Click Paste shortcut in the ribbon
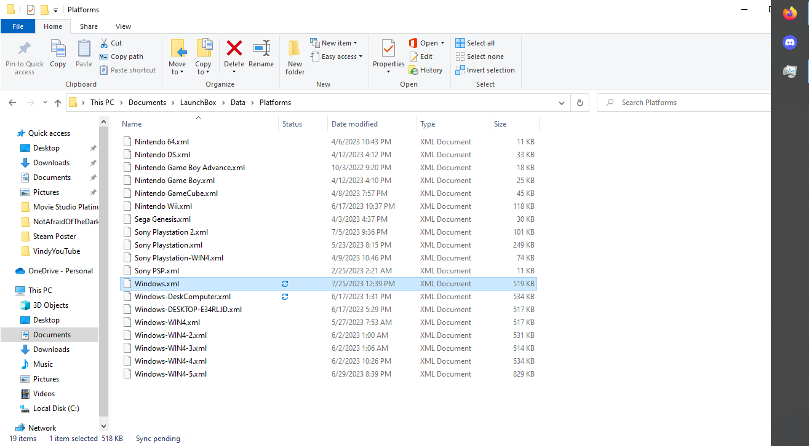The image size is (809, 446). (127, 70)
